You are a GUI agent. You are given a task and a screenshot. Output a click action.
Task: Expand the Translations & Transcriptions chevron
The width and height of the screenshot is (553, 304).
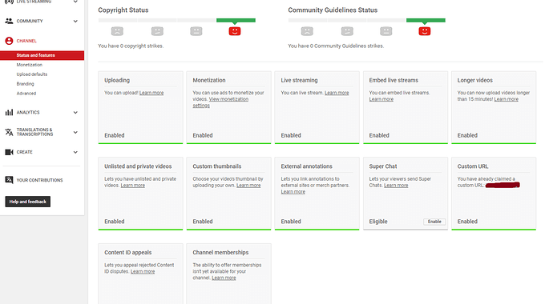(75, 132)
